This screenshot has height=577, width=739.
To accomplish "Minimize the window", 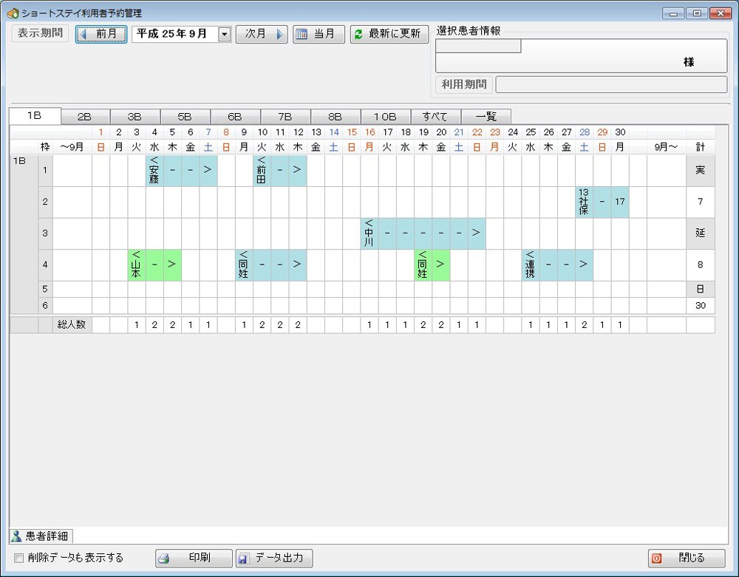I will 673,13.
